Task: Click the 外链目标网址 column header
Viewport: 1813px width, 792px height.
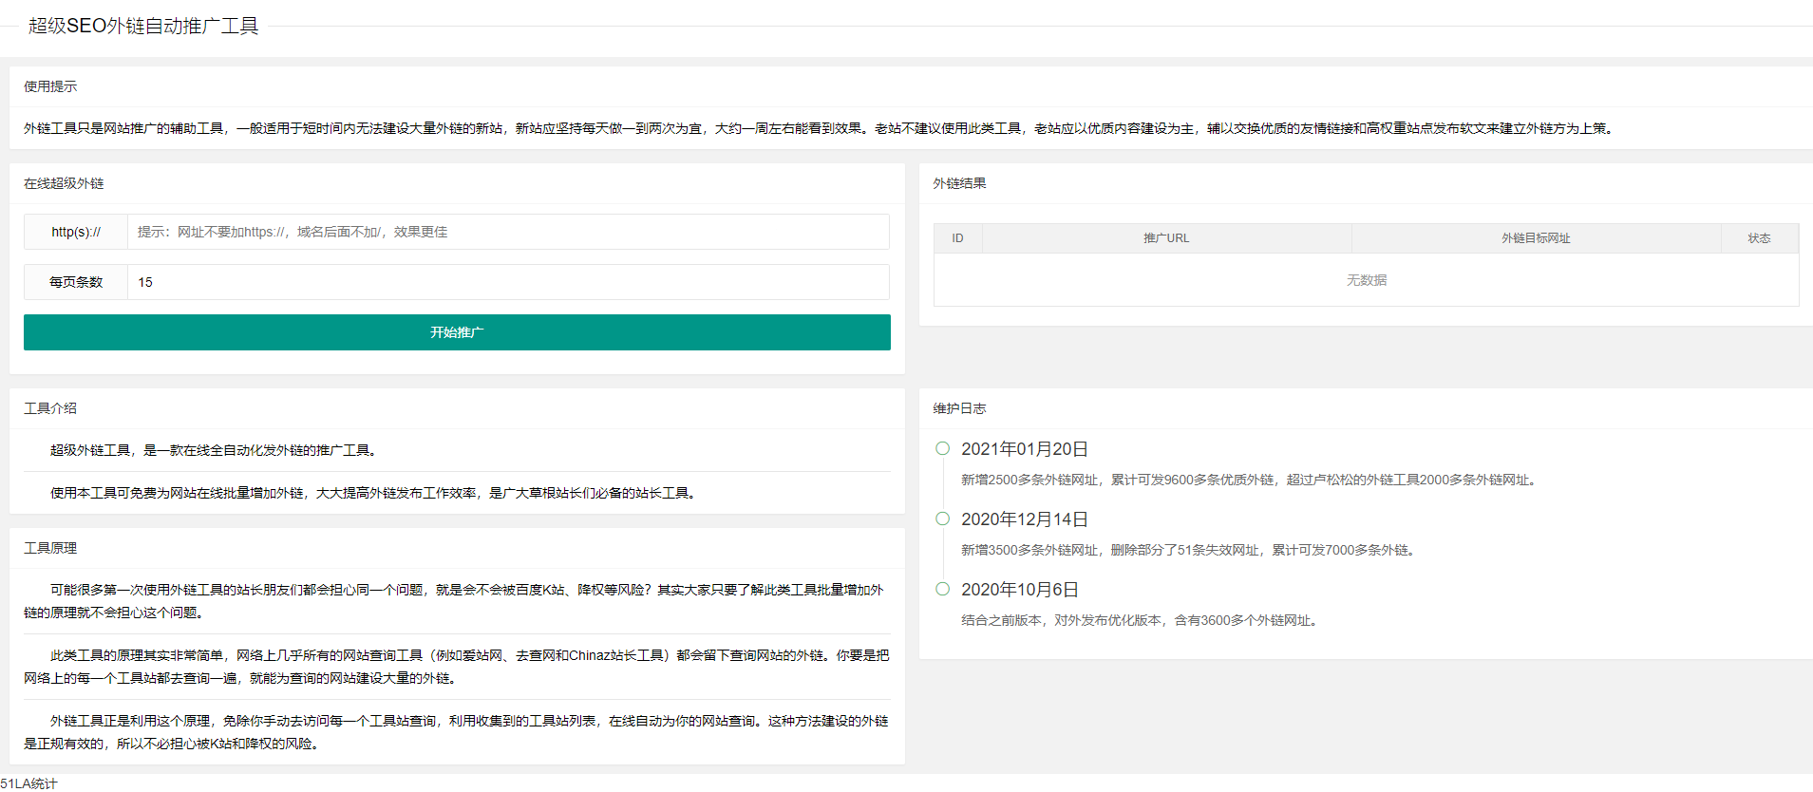Action: tap(1536, 238)
